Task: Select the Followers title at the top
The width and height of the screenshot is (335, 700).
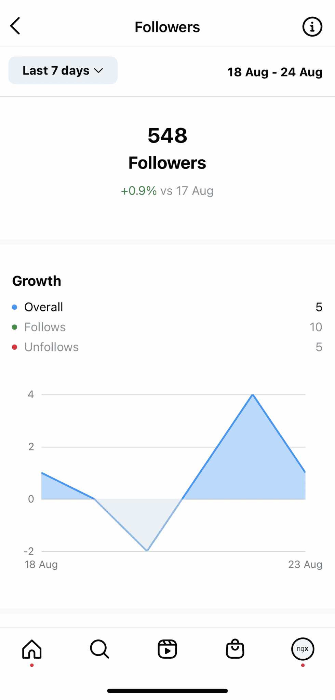Action: (x=167, y=27)
